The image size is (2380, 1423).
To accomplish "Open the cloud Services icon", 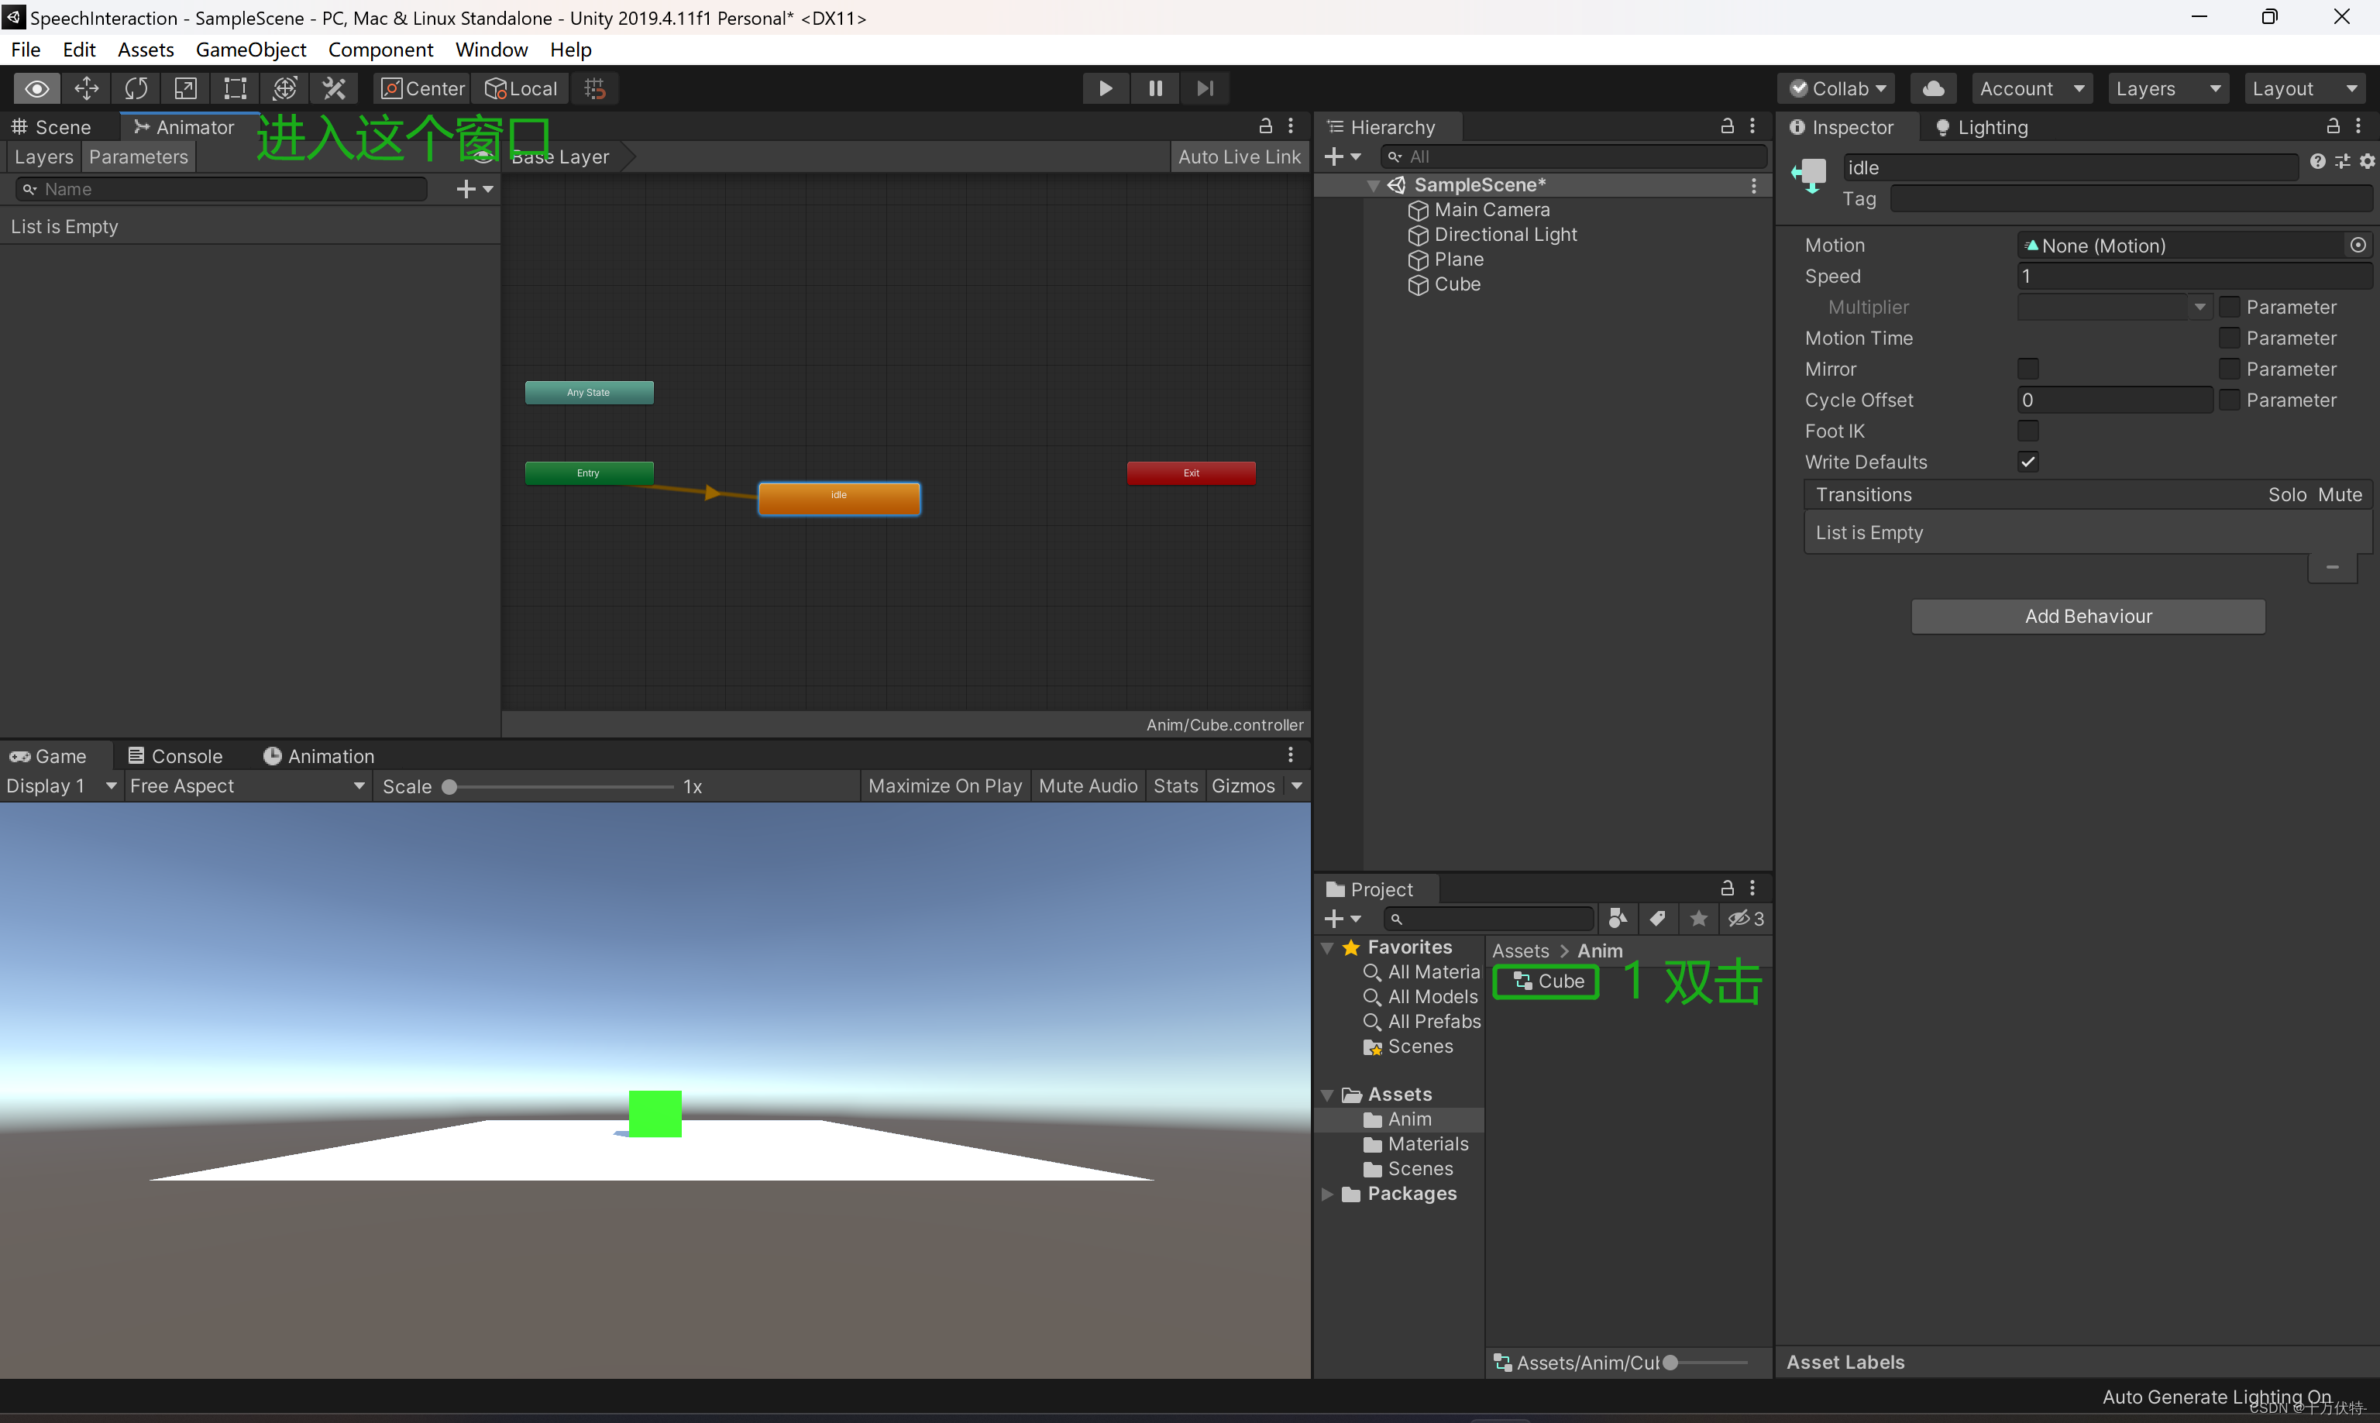I will (x=1933, y=88).
